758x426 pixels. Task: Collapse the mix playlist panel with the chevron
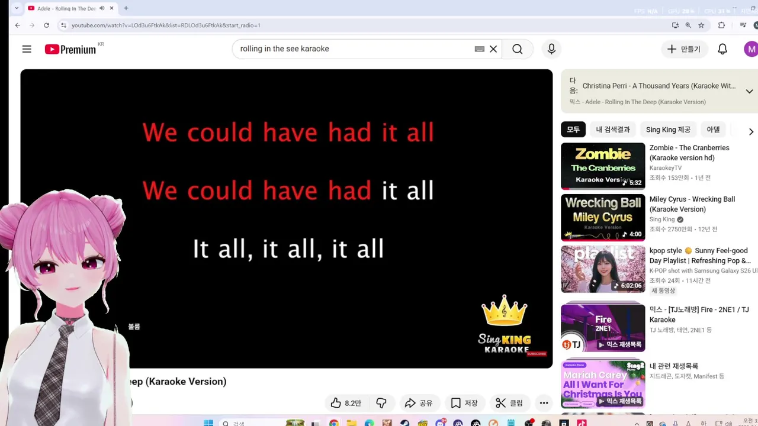click(749, 91)
